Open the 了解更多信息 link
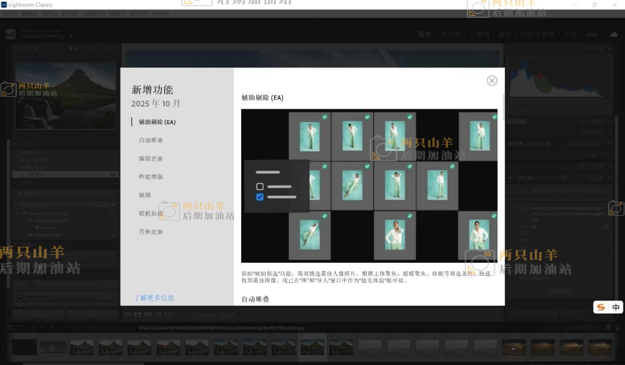The width and height of the screenshot is (625, 365). tap(154, 298)
